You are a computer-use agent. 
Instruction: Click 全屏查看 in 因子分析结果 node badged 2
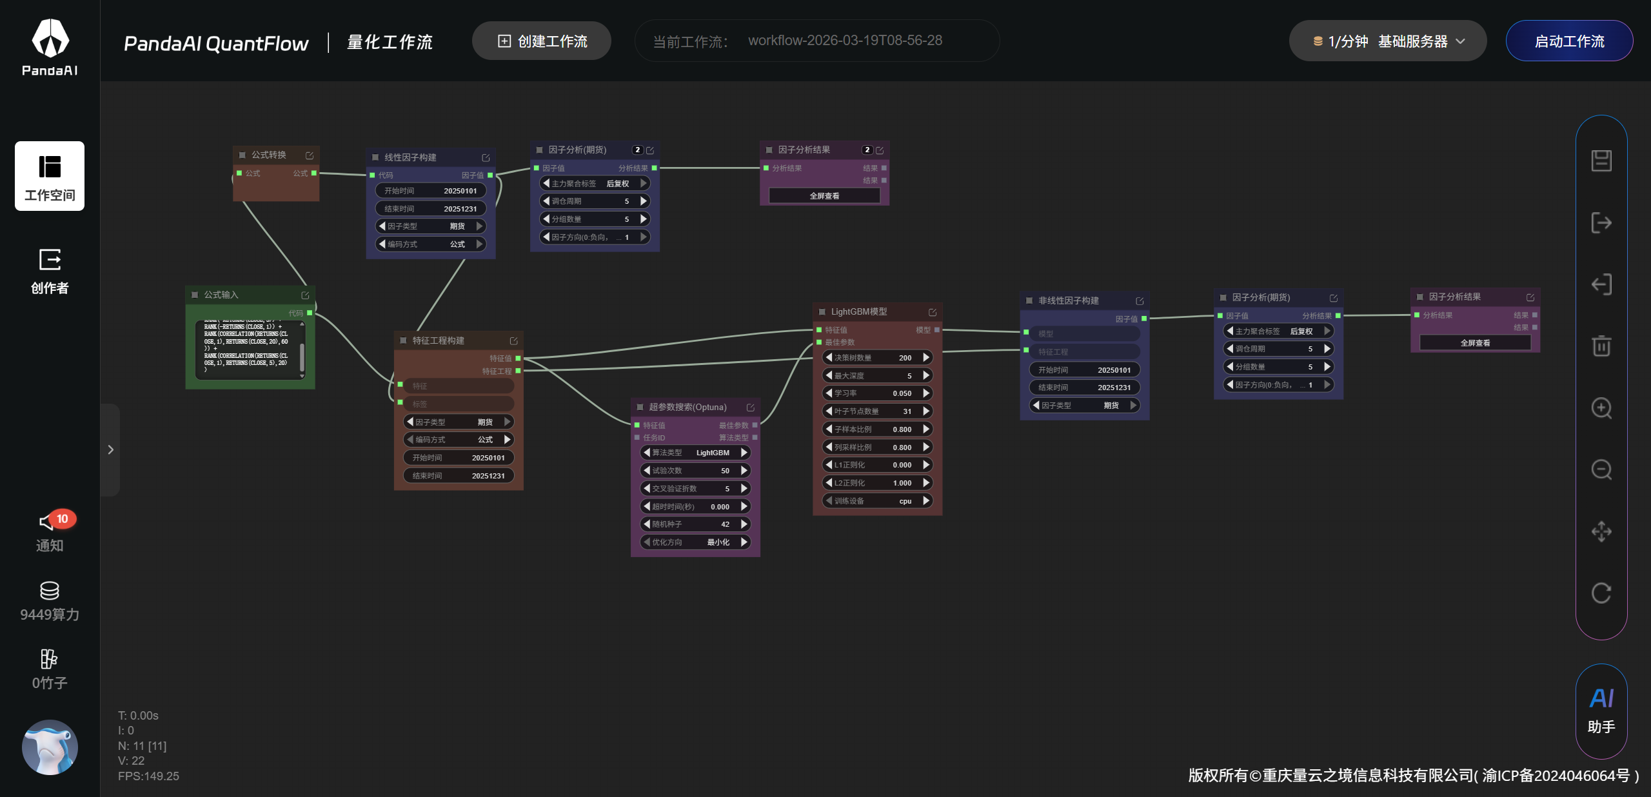(x=824, y=196)
